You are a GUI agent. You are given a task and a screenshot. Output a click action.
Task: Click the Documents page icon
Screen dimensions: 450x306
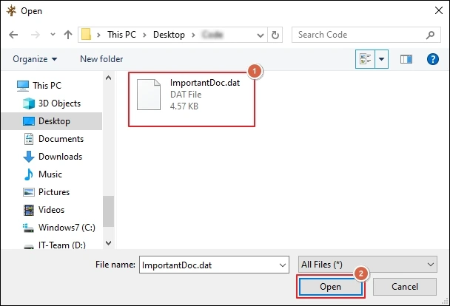coord(29,139)
